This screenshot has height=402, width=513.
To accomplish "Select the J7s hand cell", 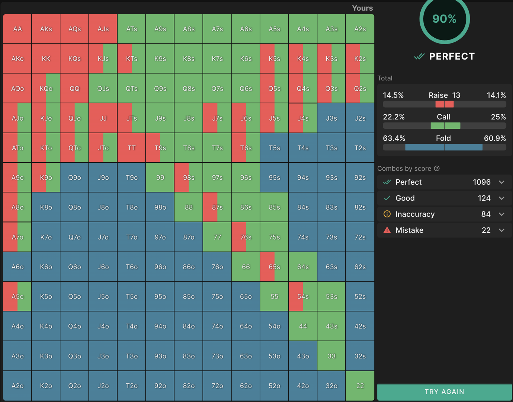I will [217, 118].
